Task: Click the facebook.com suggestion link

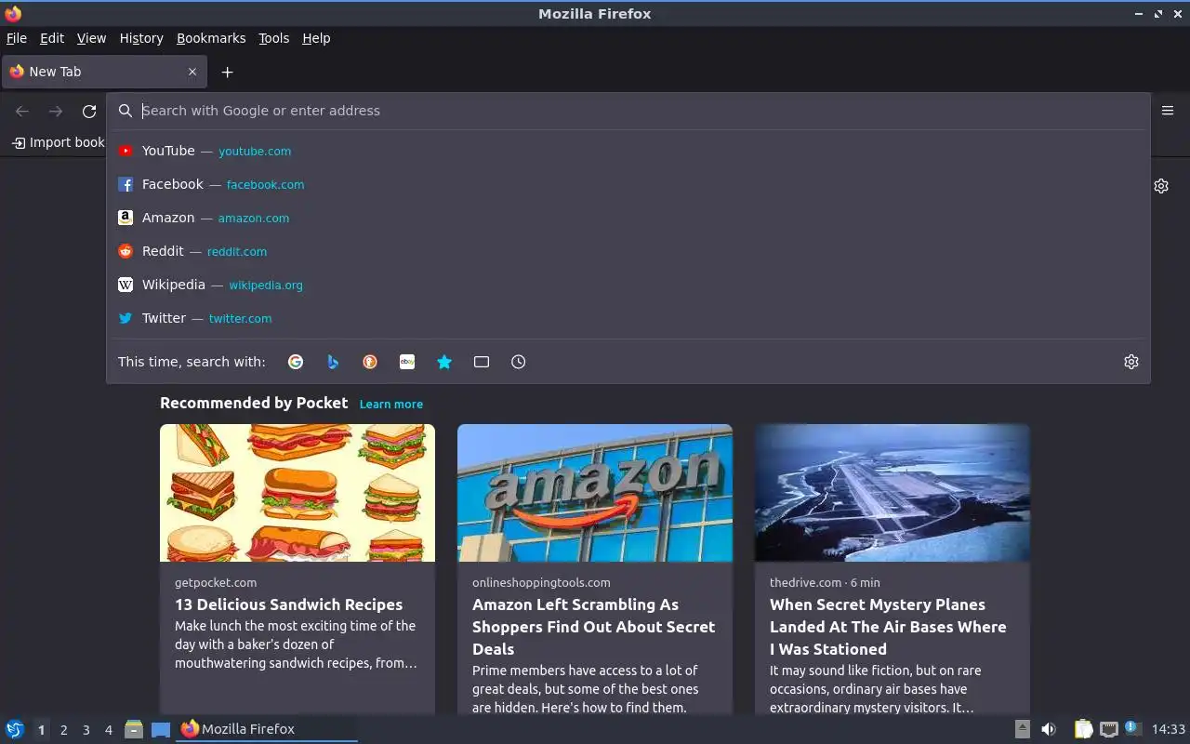Action: [265, 184]
